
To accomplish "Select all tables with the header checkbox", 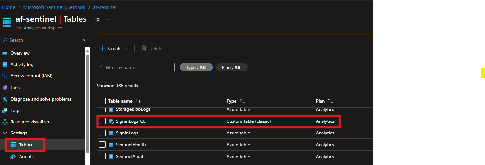I will (x=102, y=101).
